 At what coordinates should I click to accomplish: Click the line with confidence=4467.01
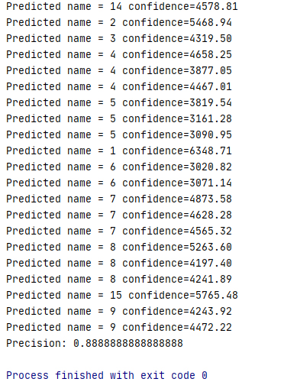(119, 86)
